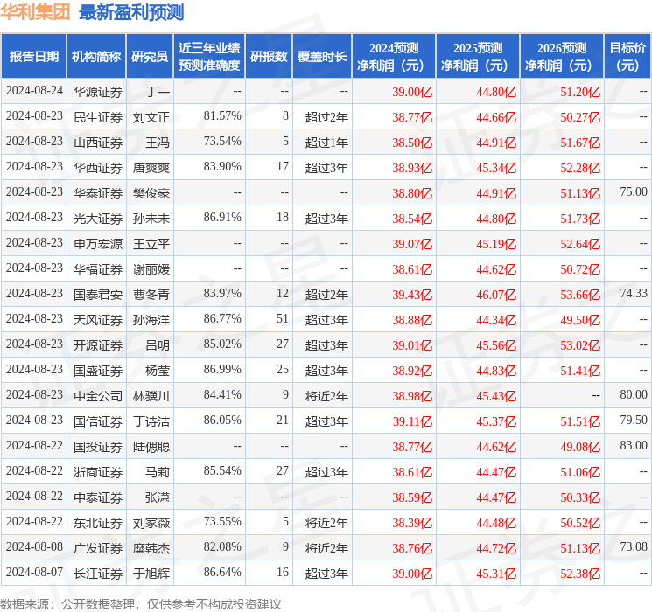Sort by 2024预测净利润 column header
Viewport: 652px width, 612px height.
[394, 57]
